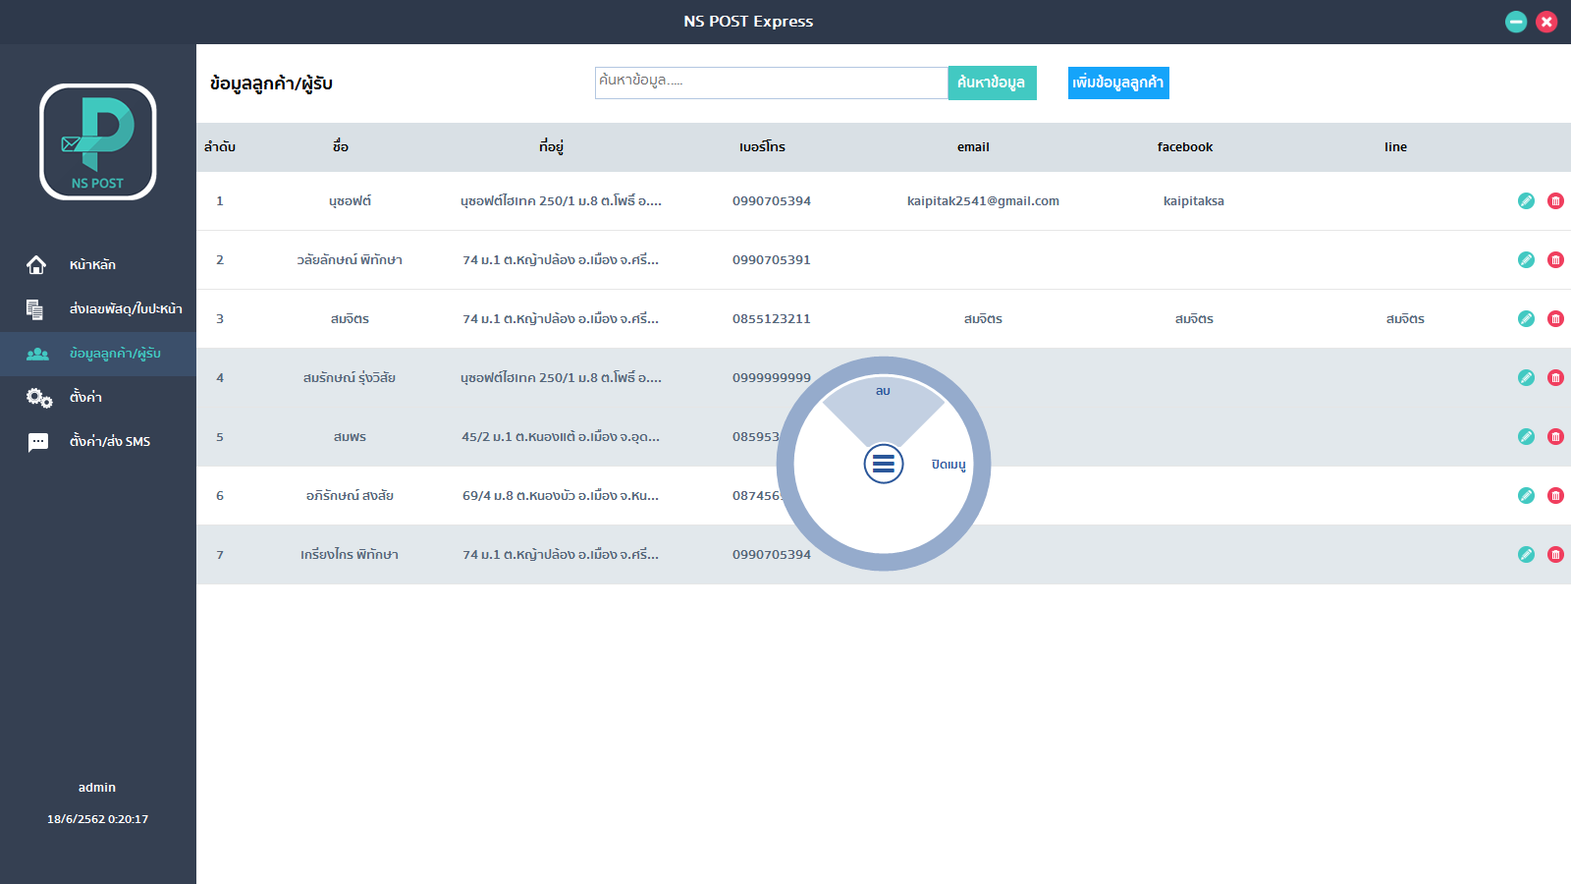Edit row 4 สมรักษณ์ รุ่งวิสัย

1526,377
